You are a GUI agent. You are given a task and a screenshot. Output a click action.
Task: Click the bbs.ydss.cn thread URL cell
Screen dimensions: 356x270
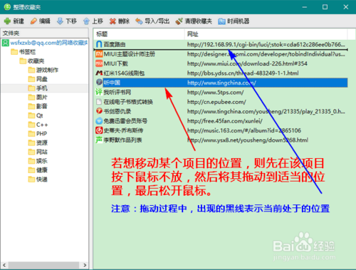(x=243, y=73)
